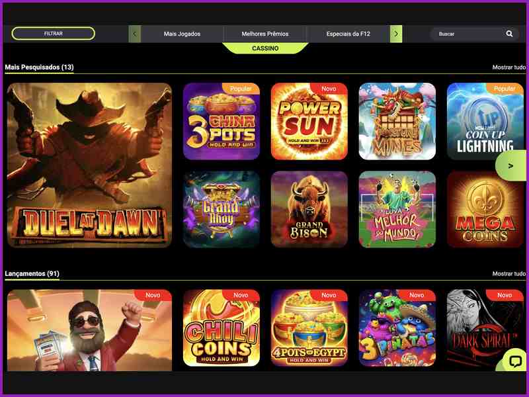Click Mostrar tudo for Lançamentos
The height and width of the screenshot is (397, 529).
click(x=509, y=273)
